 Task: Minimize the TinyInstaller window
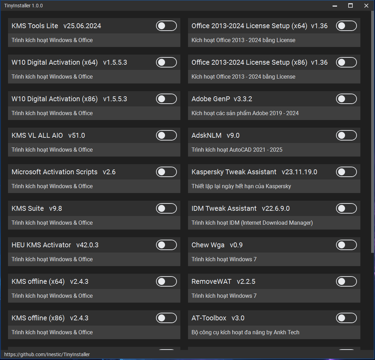(x=335, y=6)
